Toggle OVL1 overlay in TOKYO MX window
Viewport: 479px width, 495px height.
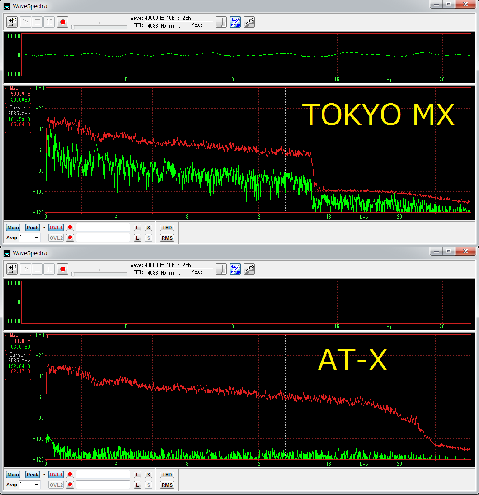point(56,228)
